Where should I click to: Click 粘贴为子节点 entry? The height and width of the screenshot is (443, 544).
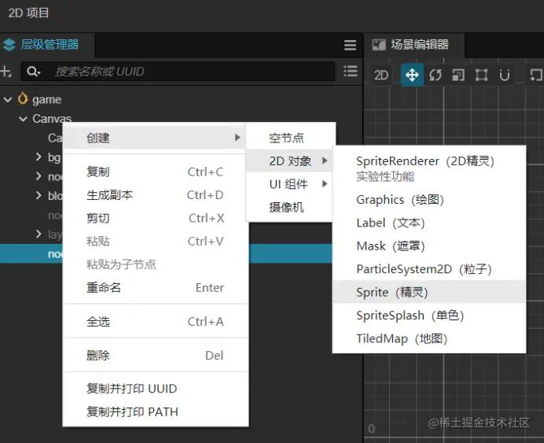click(155, 264)
